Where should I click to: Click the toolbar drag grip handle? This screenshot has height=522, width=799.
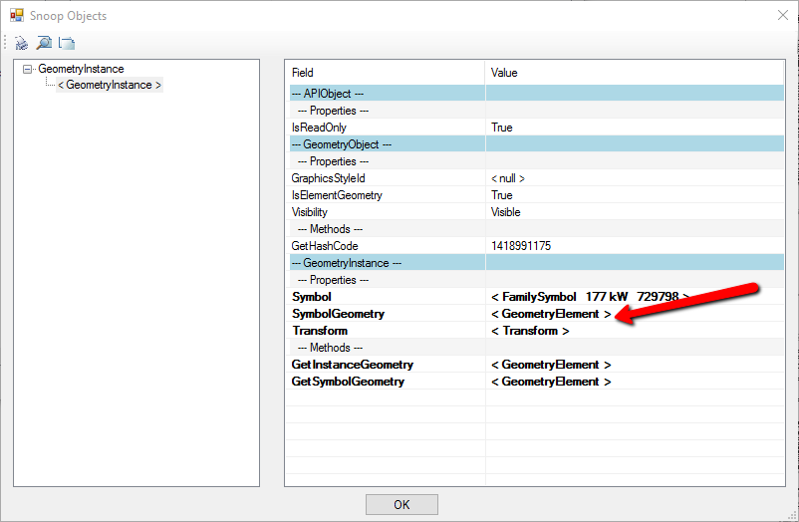point(6,43)
